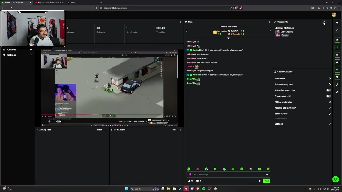This screenshot has height=192, width=342.
Task: Open stats panel three-dot menu
Action: [x=180, y=22]
